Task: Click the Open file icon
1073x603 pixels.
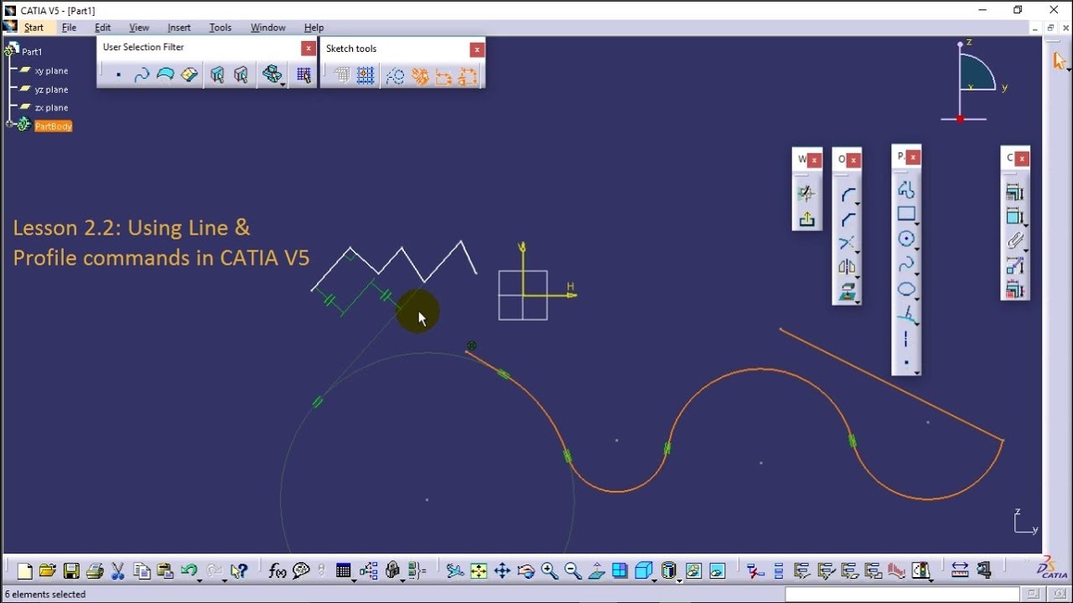Action: 48,571
